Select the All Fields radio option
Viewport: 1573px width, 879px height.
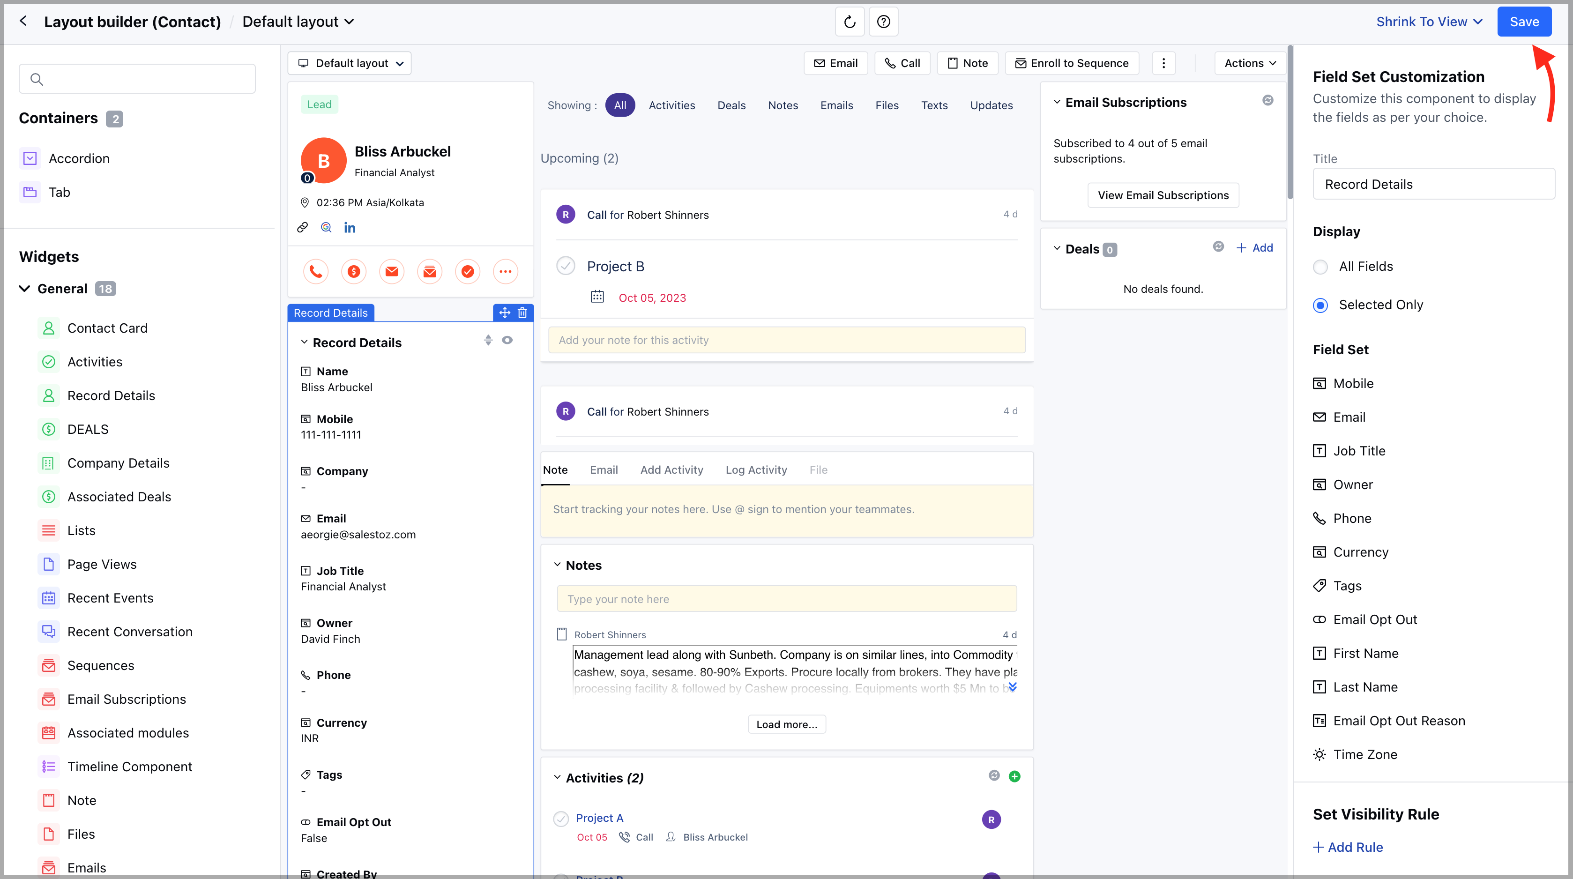click(x=1320, y=267)
